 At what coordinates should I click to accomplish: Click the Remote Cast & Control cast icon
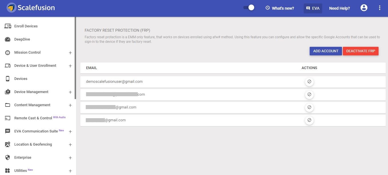pyautogui.click(x=8, y=118)
